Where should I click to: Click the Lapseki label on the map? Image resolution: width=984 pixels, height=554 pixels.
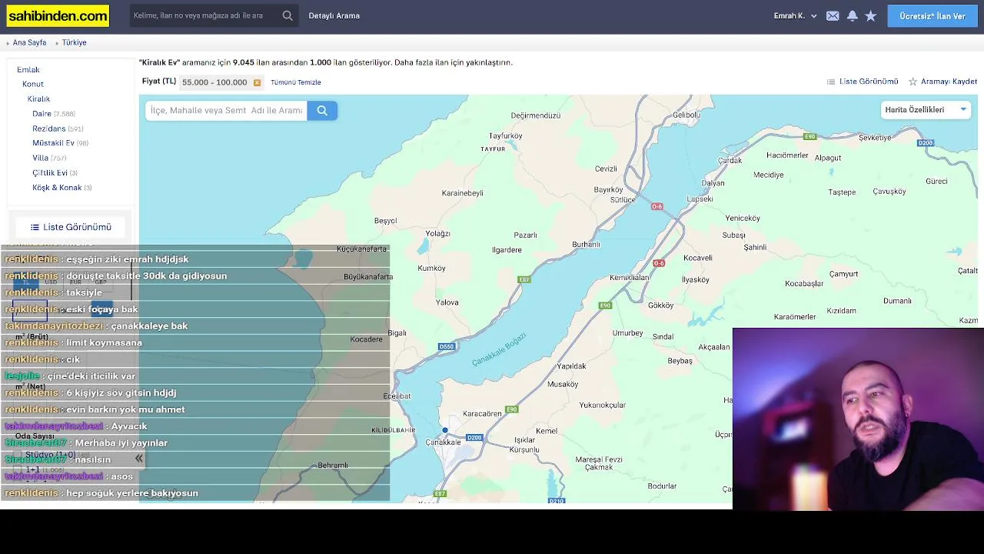[700, 199]
